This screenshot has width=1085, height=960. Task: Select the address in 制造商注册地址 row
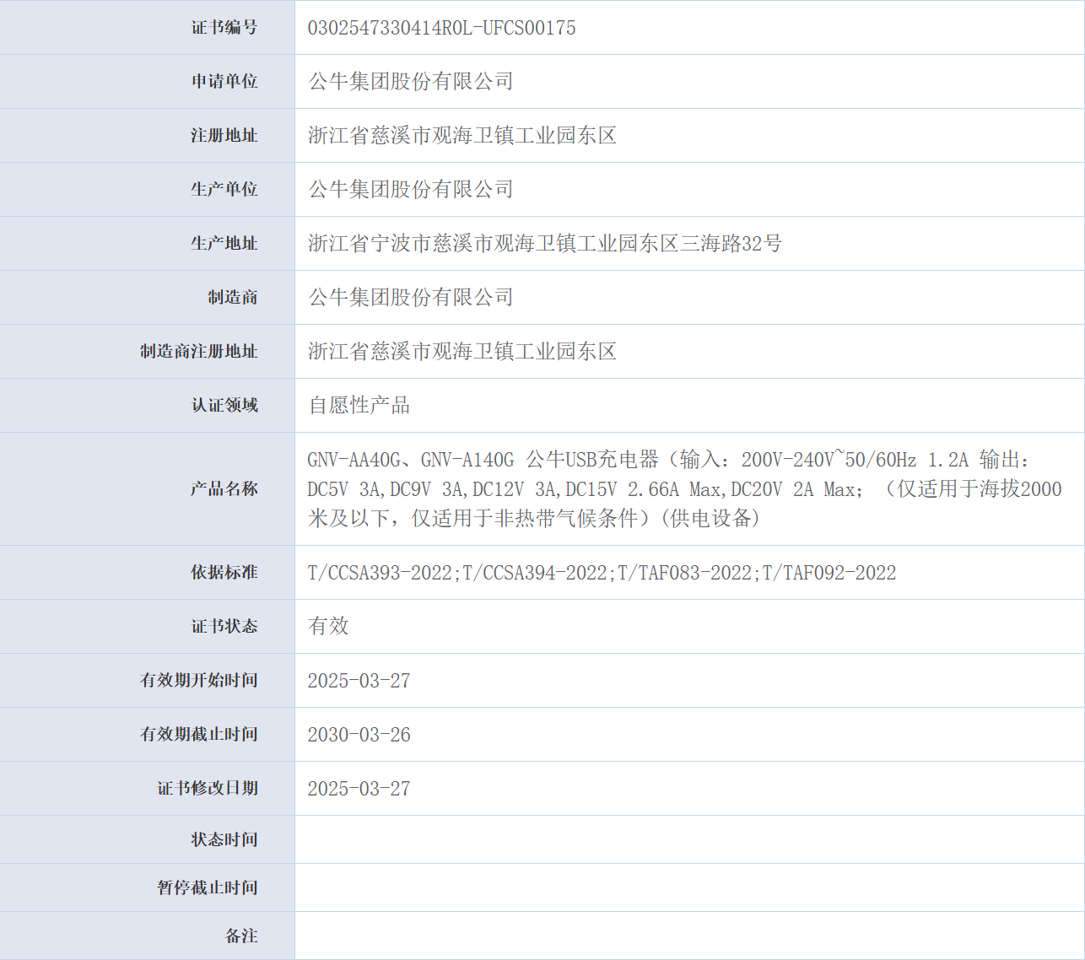[x=462, y=351]
